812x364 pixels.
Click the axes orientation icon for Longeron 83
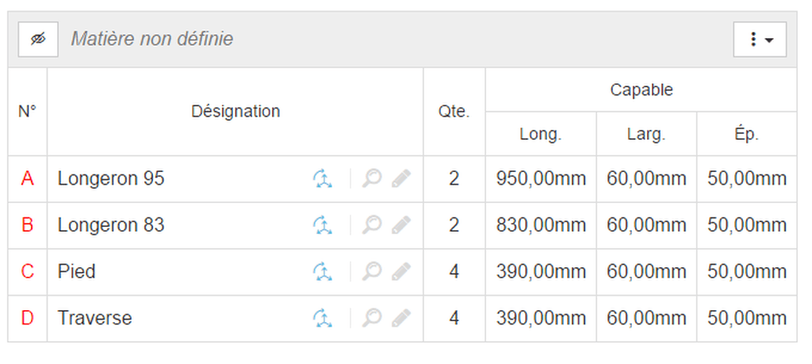323,225
